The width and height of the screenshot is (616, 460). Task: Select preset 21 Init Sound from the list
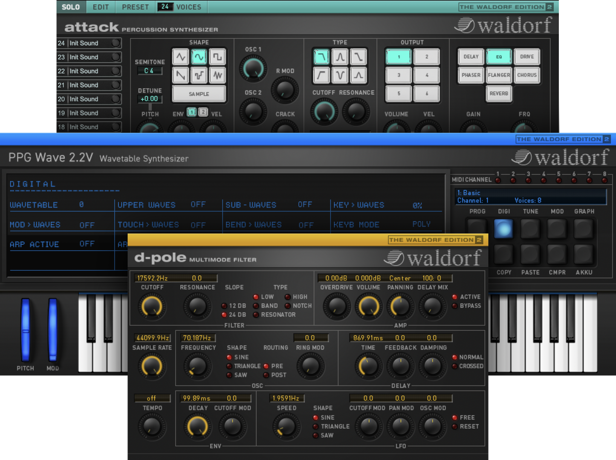coord(88,85)
